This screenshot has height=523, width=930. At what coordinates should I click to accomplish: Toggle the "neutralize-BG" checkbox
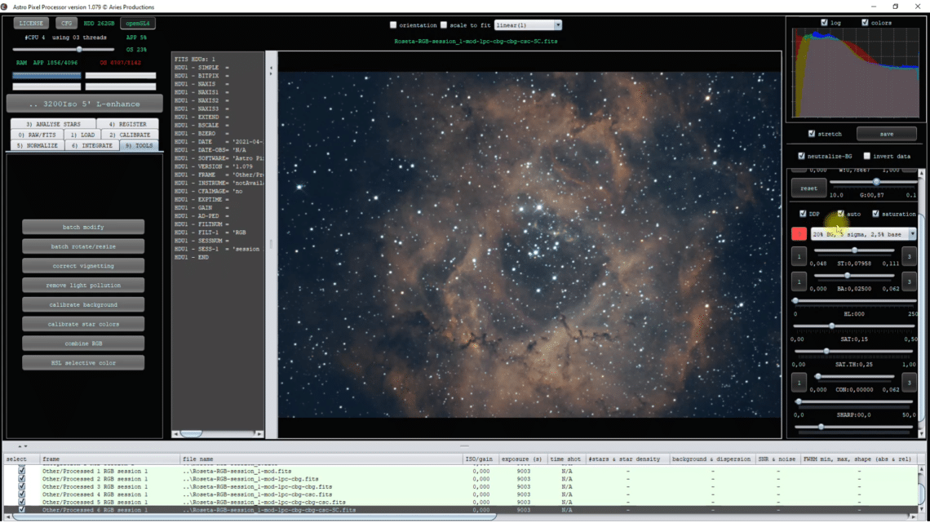click(x=802, y=155)
